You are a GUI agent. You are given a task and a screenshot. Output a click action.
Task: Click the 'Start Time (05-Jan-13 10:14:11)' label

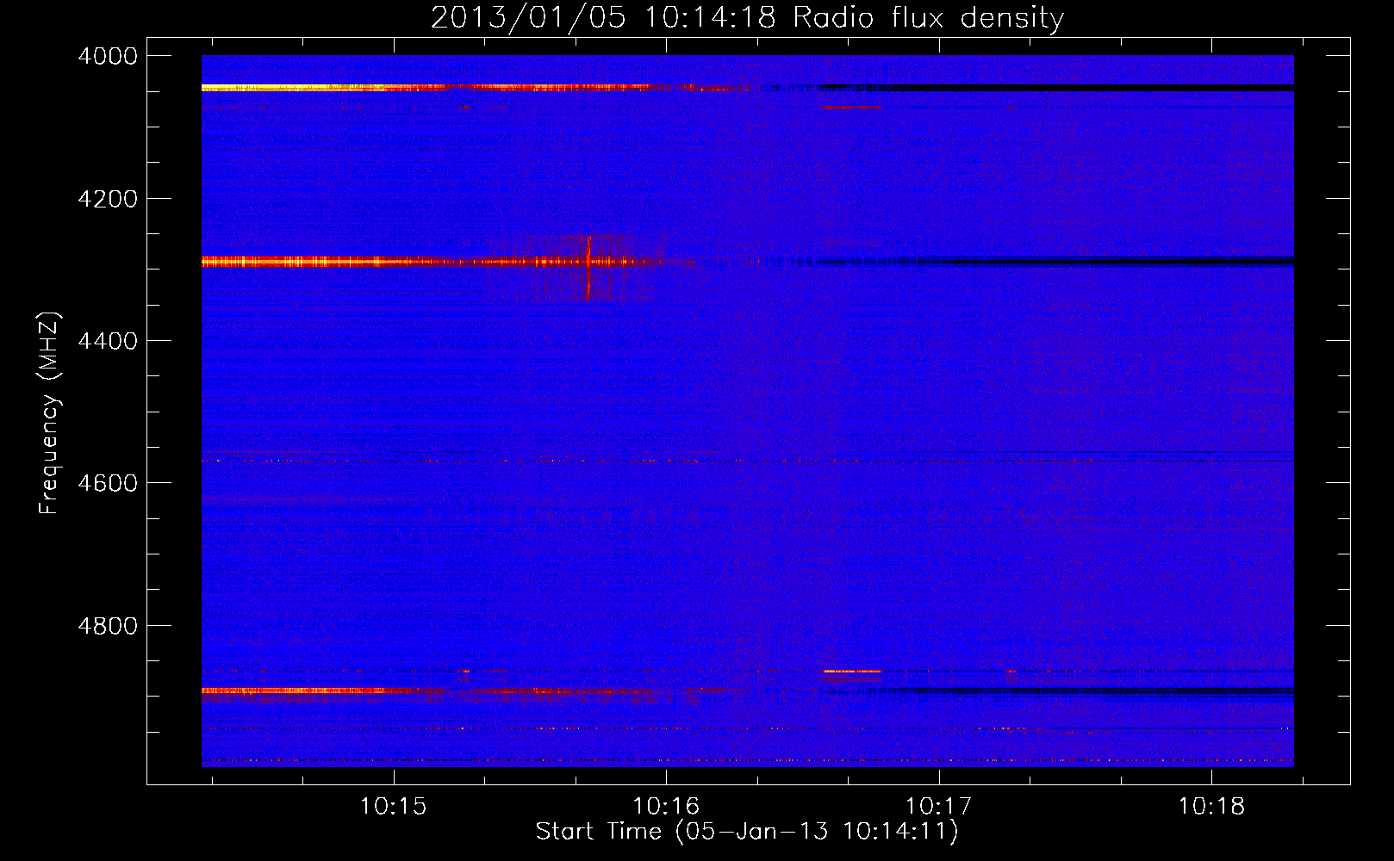pos(747,832)
